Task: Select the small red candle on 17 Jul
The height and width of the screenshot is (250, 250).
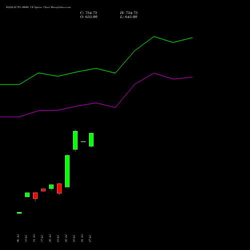Action: [x=43, y=190]
